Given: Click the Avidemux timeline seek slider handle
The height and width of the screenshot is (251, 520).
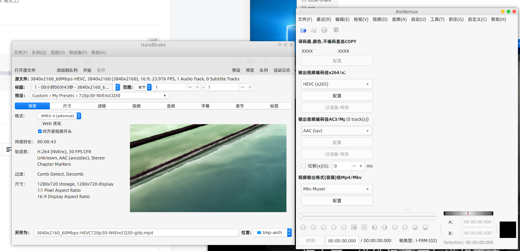Looking at the screenshot, I should point(301,216).
